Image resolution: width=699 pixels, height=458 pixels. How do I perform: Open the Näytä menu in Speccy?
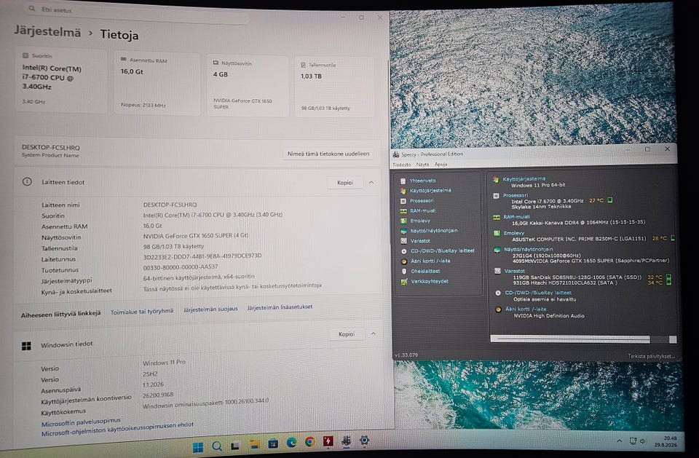[422, 165]
